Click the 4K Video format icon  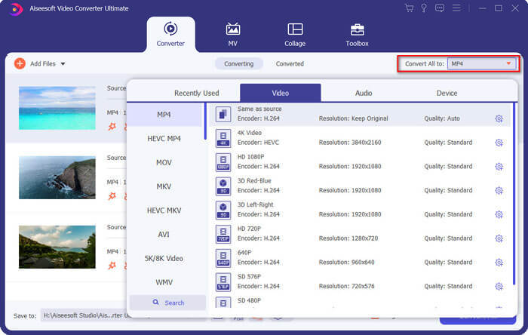pos(223,138)
